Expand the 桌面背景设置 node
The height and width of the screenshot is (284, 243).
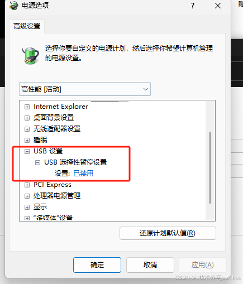27,118
